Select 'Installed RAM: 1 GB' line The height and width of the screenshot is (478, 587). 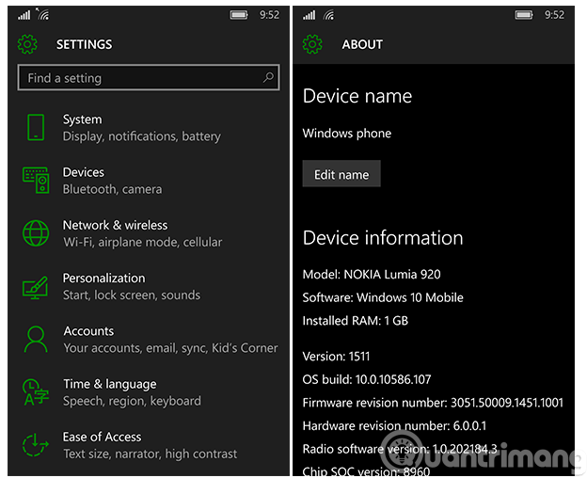pyautogui.click(x=356, y=321)
